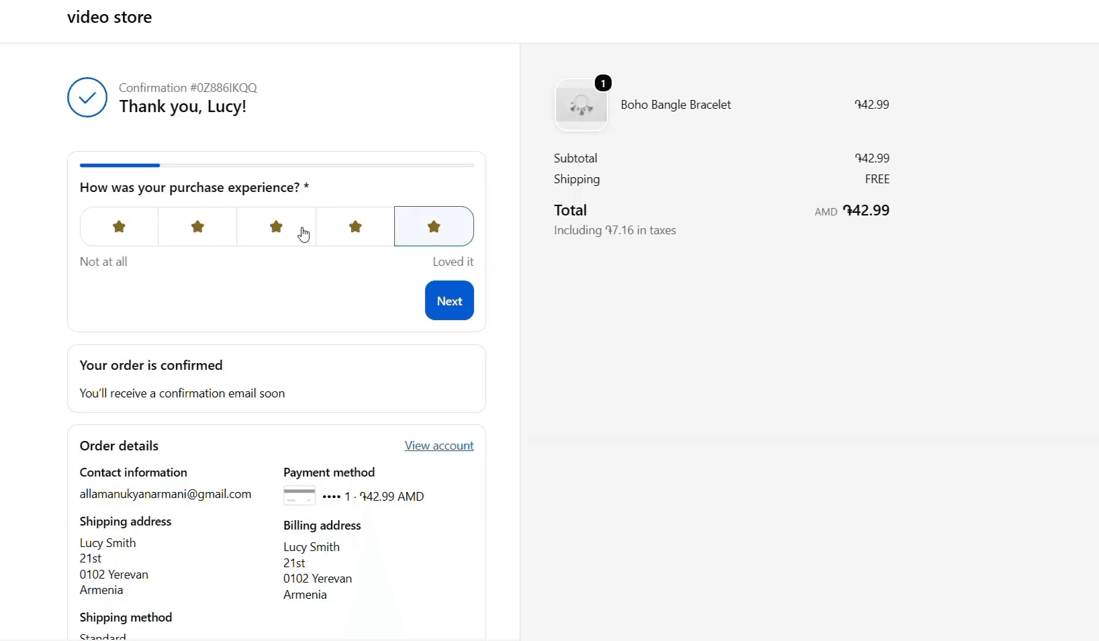Click the email allamanukyanarmani@gmail.com
The height and width of the screenshot is (641, 1099).
point(166,494)
